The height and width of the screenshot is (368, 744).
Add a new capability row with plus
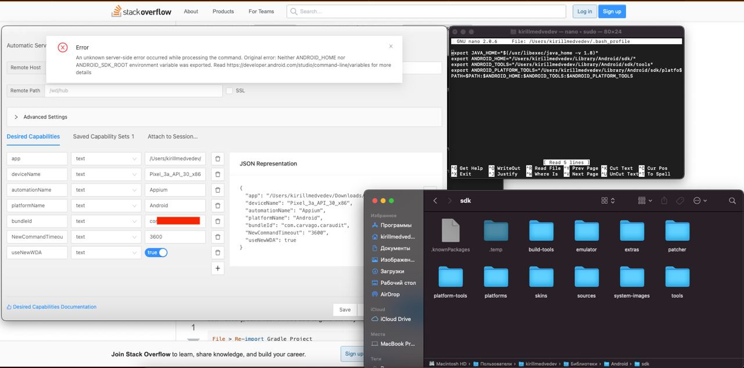tap(217, 268)
